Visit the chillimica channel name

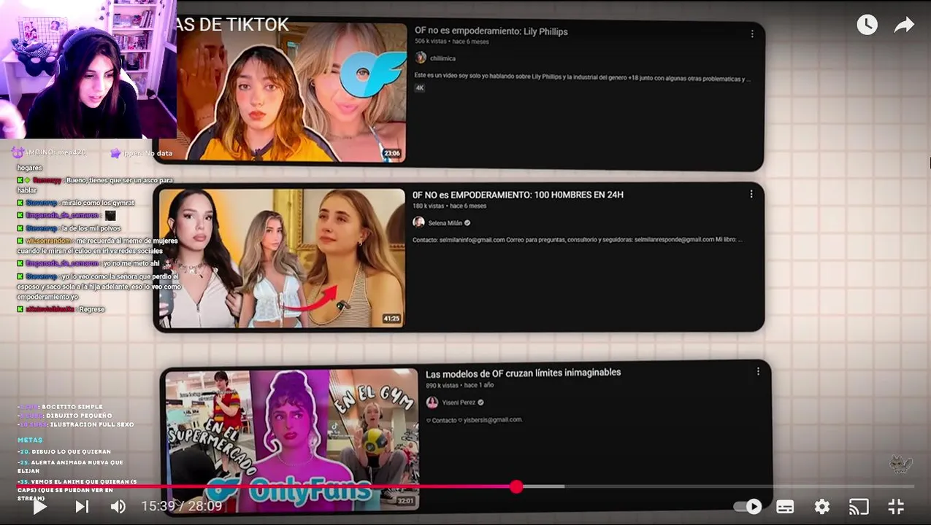point(442,58)
